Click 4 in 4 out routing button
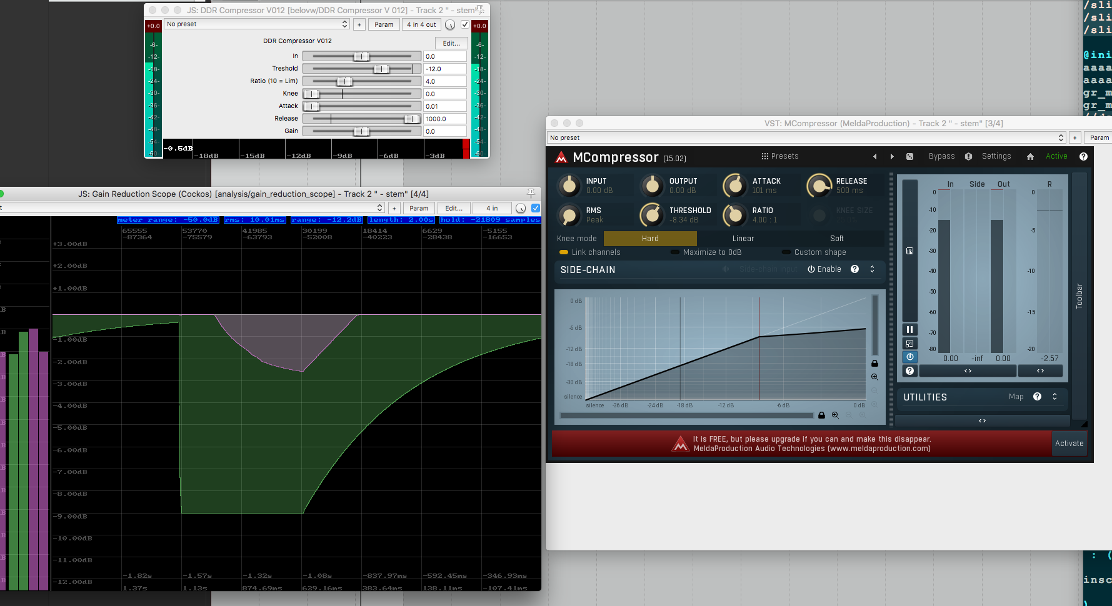 (421, 24)
